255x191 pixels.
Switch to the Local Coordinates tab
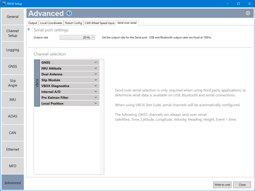point(51,23)
